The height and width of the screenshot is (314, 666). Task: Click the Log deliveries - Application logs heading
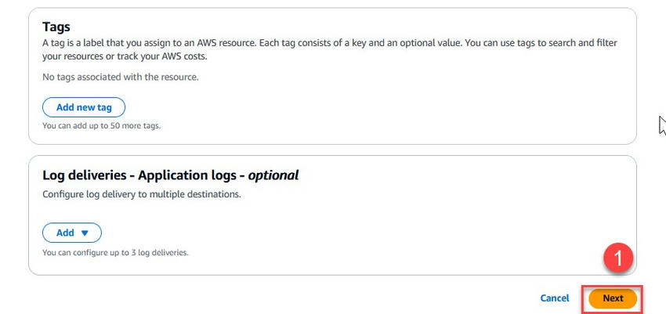click(144, 175)
